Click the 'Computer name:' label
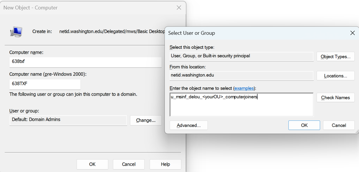Screen dimensions: 359x172 (26, 52)
